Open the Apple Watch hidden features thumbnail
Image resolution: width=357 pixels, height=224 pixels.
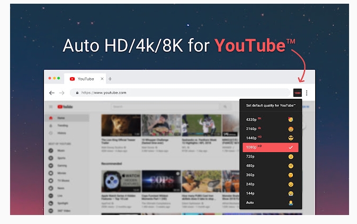[121, 181]
